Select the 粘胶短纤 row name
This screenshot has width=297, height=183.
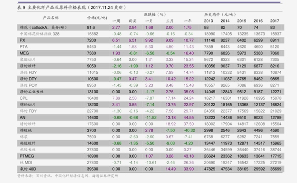point(27,143)
